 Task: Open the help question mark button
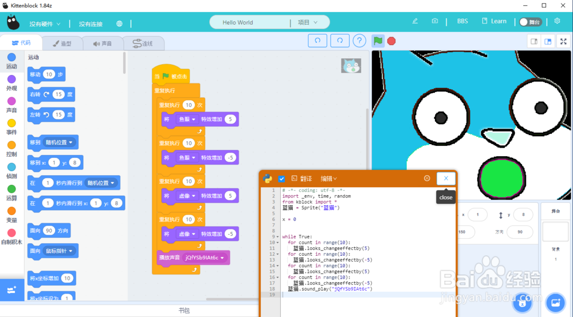click(359, 41)
